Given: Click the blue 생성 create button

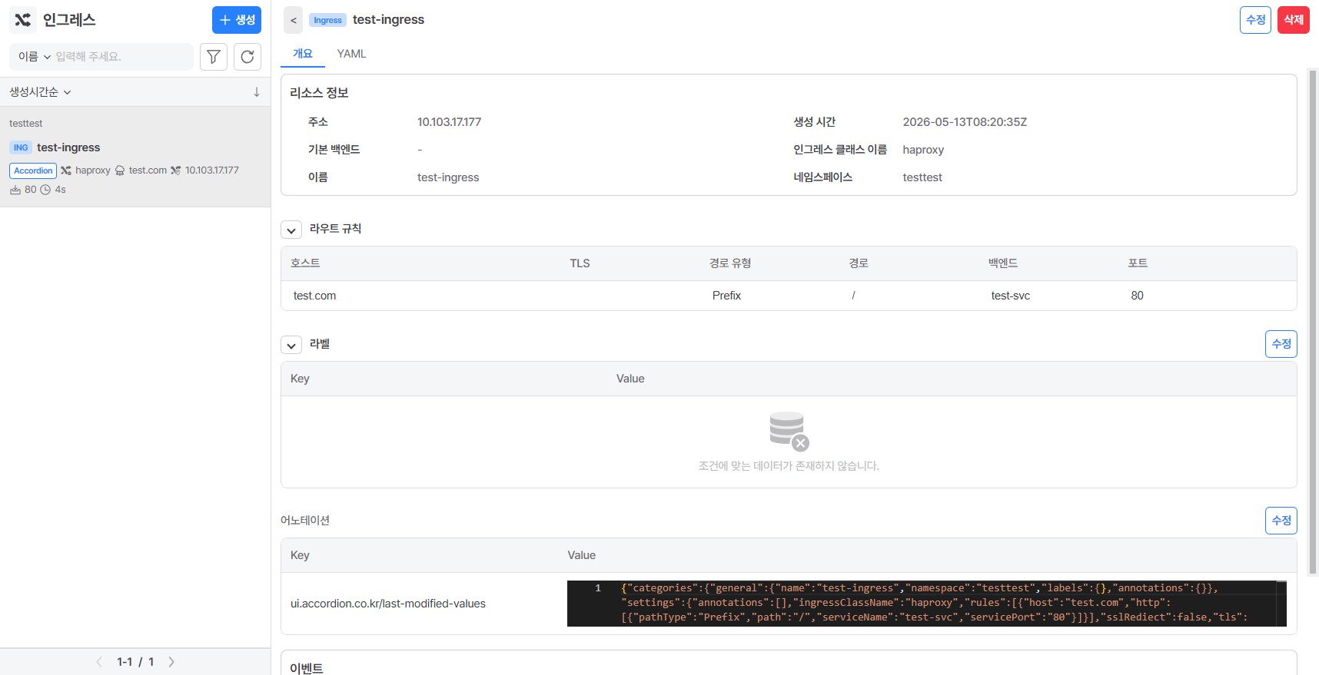Looking at the screenshot, I should 237,20.
